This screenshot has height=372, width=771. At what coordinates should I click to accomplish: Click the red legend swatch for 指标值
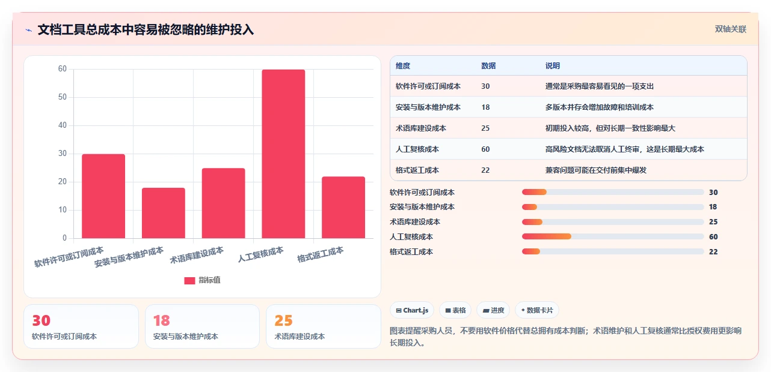pyautogui.click(x=189, y=280)
